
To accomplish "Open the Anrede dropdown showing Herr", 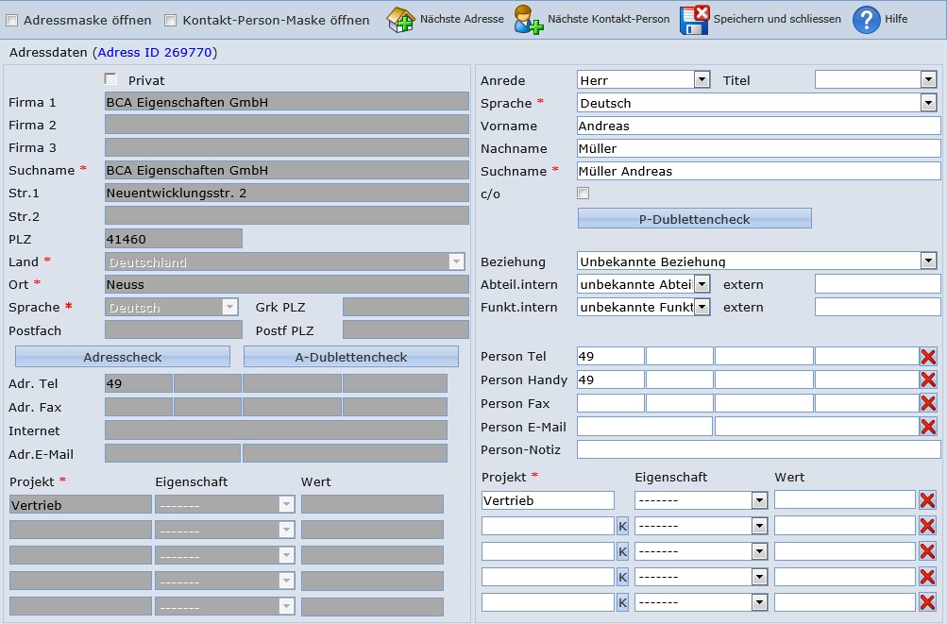I will coord(702,80).
